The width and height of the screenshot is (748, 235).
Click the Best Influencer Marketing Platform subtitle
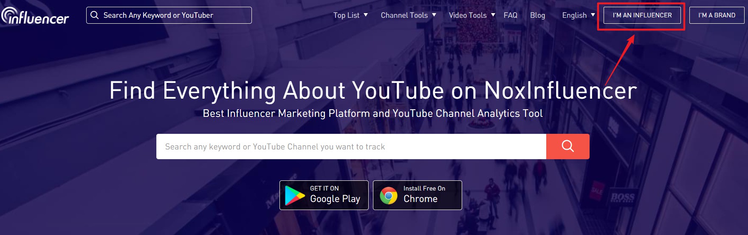(373, 113)
